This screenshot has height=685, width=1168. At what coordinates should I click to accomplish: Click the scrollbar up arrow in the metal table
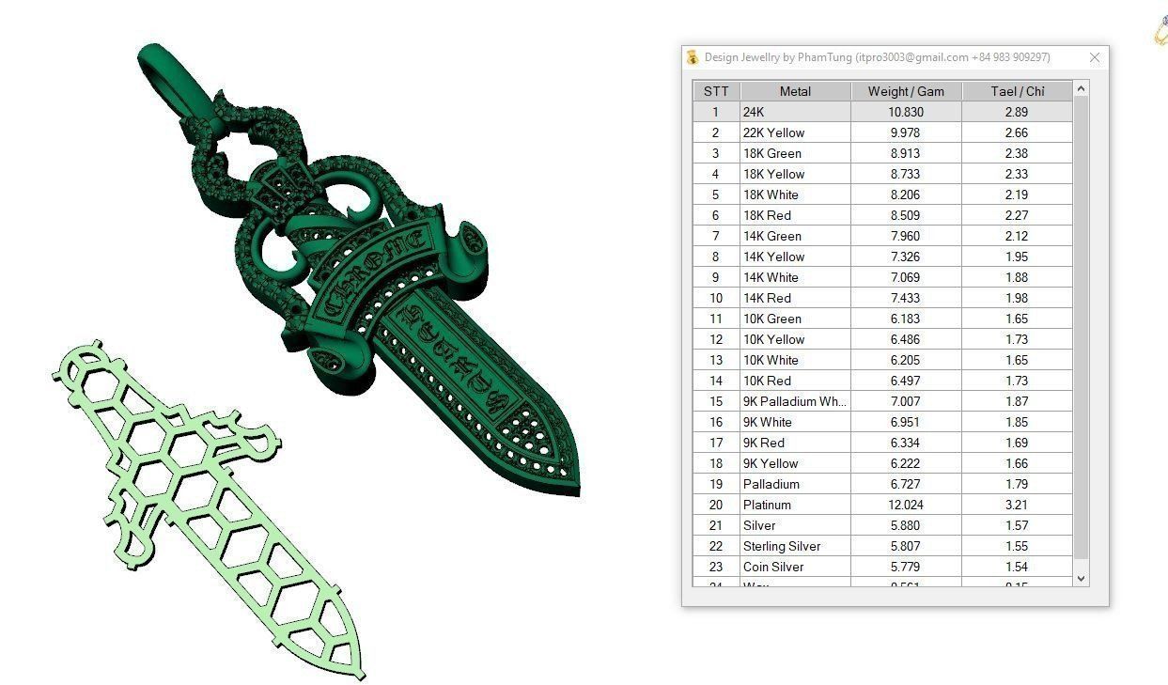click(1081, 88)
